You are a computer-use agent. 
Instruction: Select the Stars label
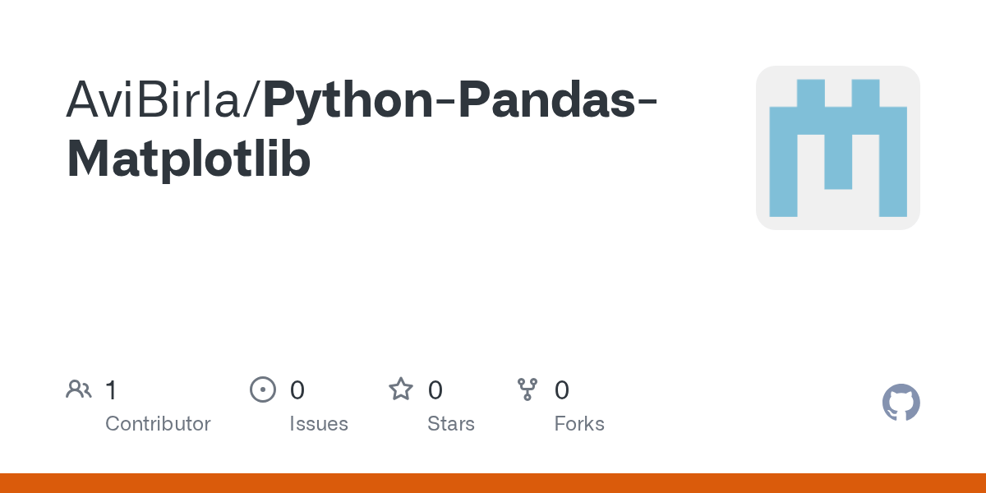451,424
